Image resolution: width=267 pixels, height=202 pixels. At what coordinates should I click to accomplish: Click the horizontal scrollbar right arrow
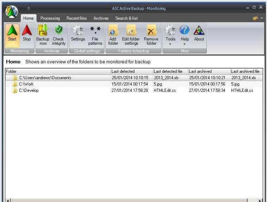click(260, 201)
